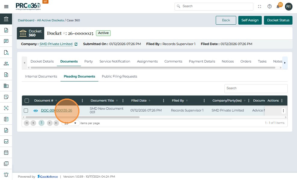Open the users group sidebar icon
Viewport: 297px width, 180px height.
tap(6, 63)
